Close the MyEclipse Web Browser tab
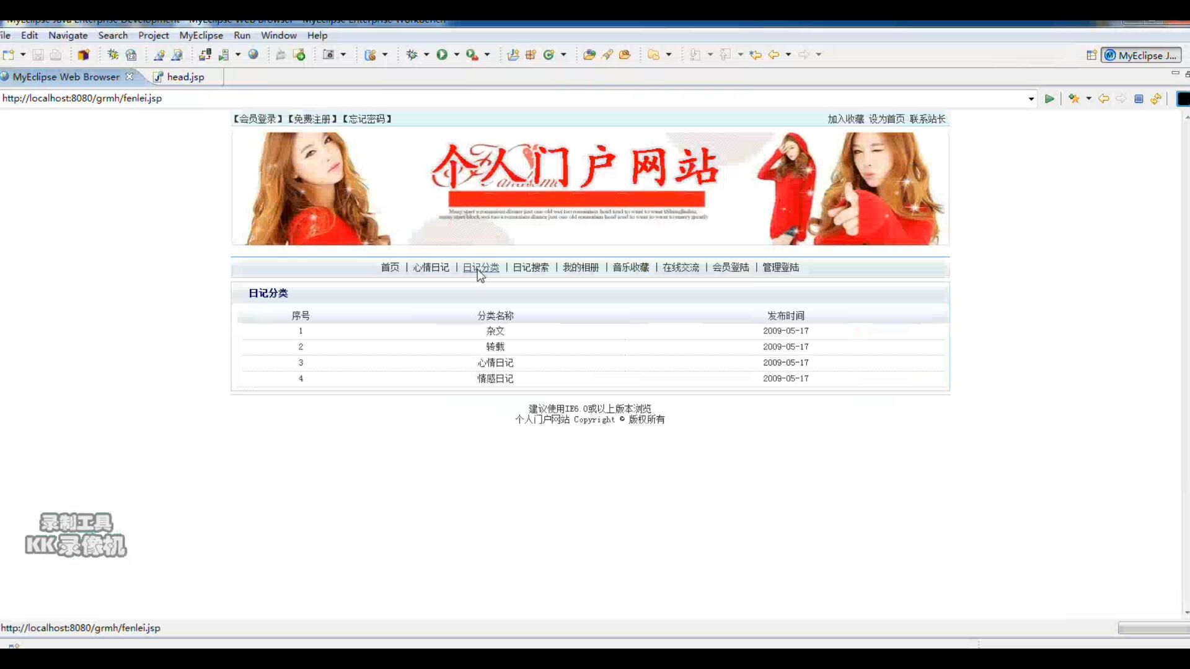1190x669 pixels. (129, 76)
